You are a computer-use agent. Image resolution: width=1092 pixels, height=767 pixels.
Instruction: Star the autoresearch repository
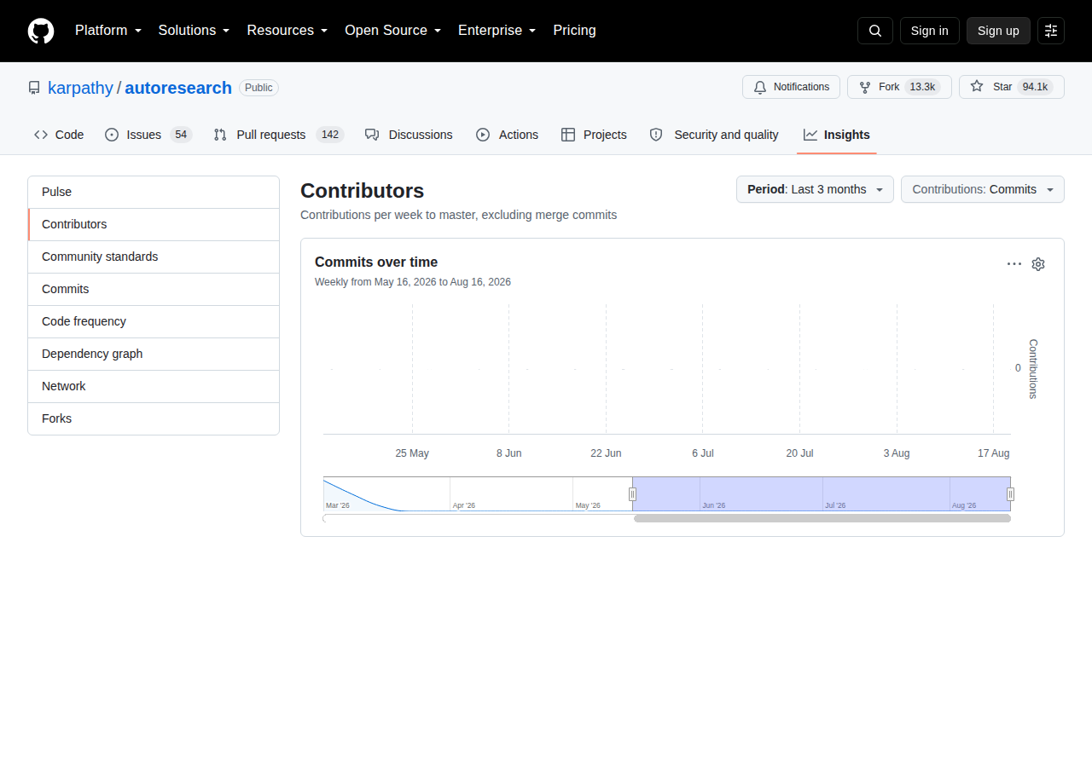pyautogui.click(x=1012, y=87)
